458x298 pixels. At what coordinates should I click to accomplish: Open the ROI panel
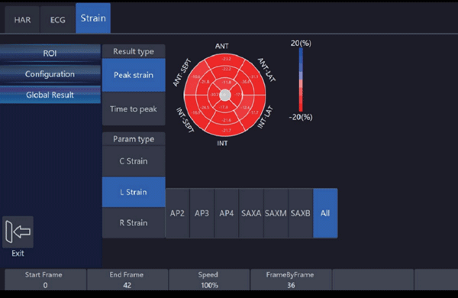(50, 53)
